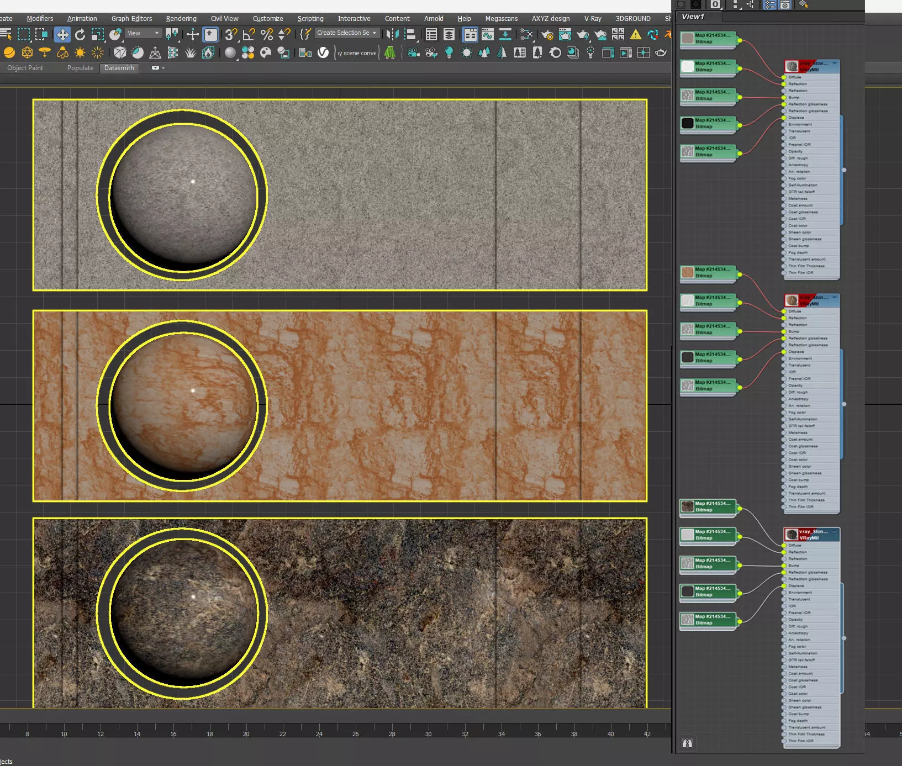Click the teal light bulb icon
The height and width of the screenshot is (766, 902).
coord(449,52)
